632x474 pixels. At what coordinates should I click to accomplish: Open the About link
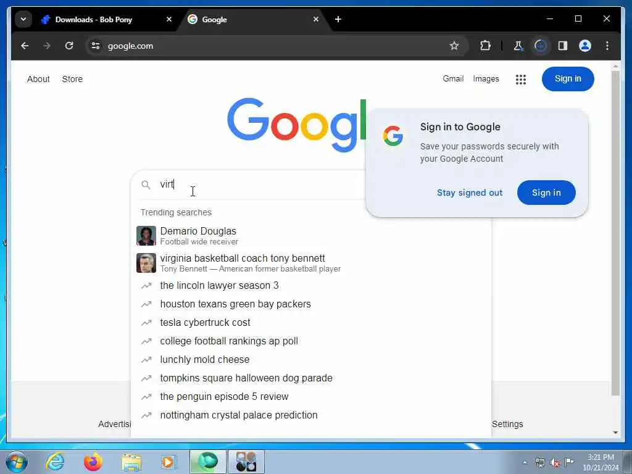(38, 79)
